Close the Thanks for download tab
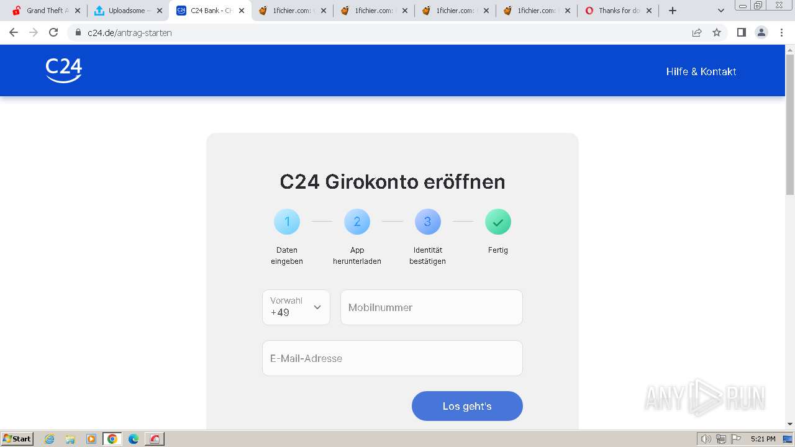 point(649,11)
